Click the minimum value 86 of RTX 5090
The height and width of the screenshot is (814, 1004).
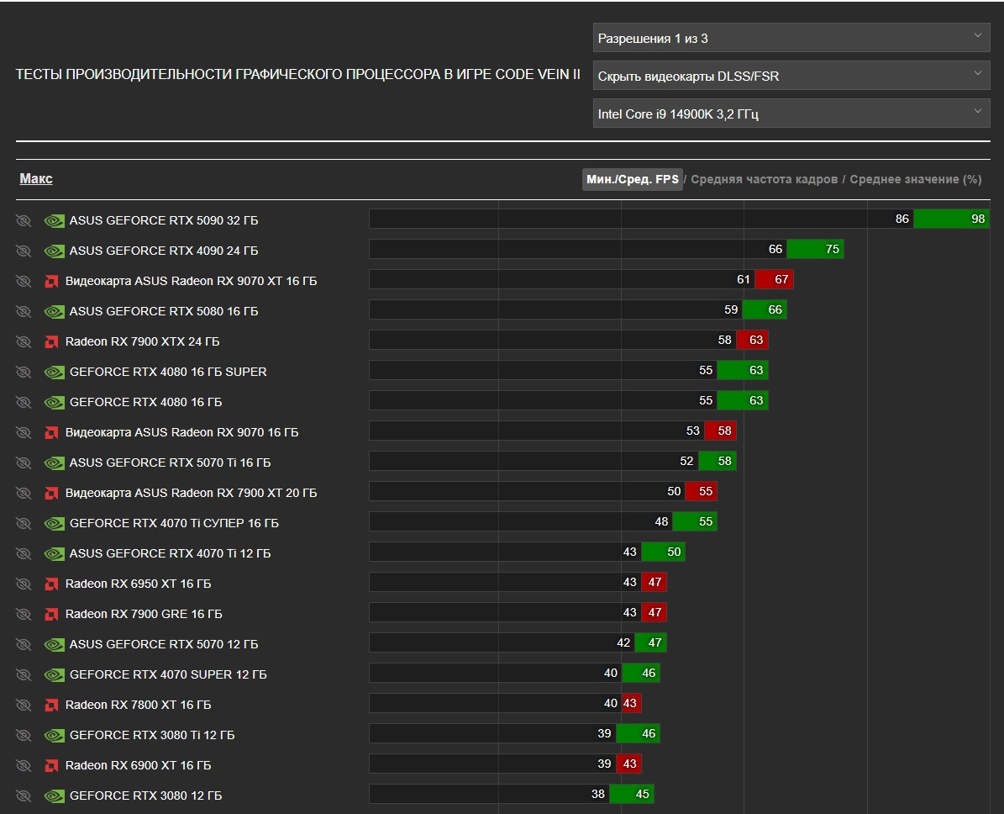(x=901, y=219)
